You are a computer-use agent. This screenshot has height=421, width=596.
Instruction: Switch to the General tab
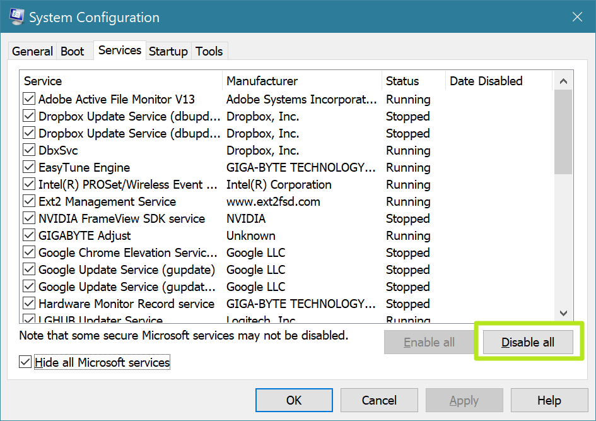32,50
